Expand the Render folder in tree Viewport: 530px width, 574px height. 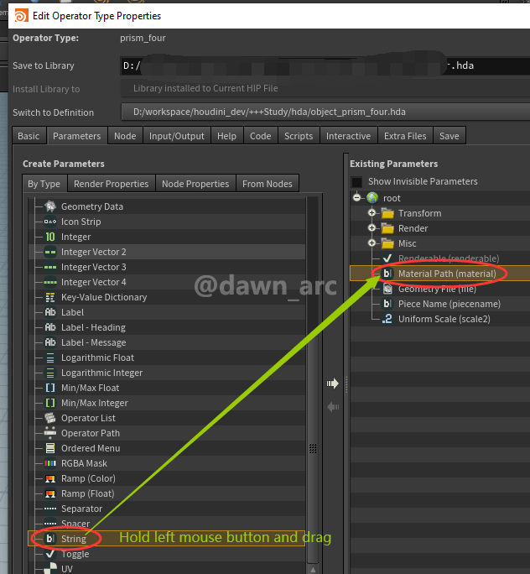pyautogui.click(x=372, y=228)
